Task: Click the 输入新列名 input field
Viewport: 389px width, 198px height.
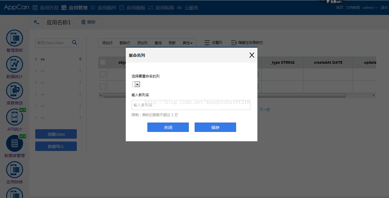Action: click(x=191, y=105)
